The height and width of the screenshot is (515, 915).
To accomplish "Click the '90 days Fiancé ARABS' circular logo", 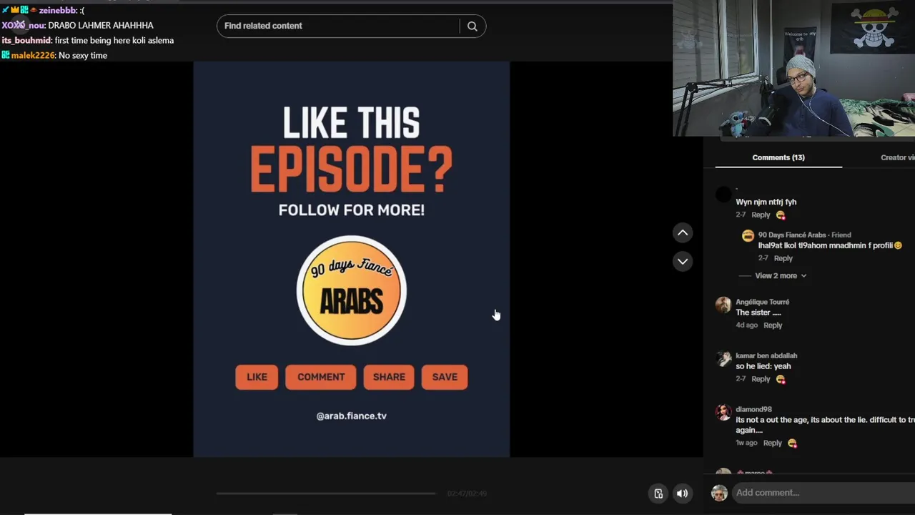I will (352, 290).
